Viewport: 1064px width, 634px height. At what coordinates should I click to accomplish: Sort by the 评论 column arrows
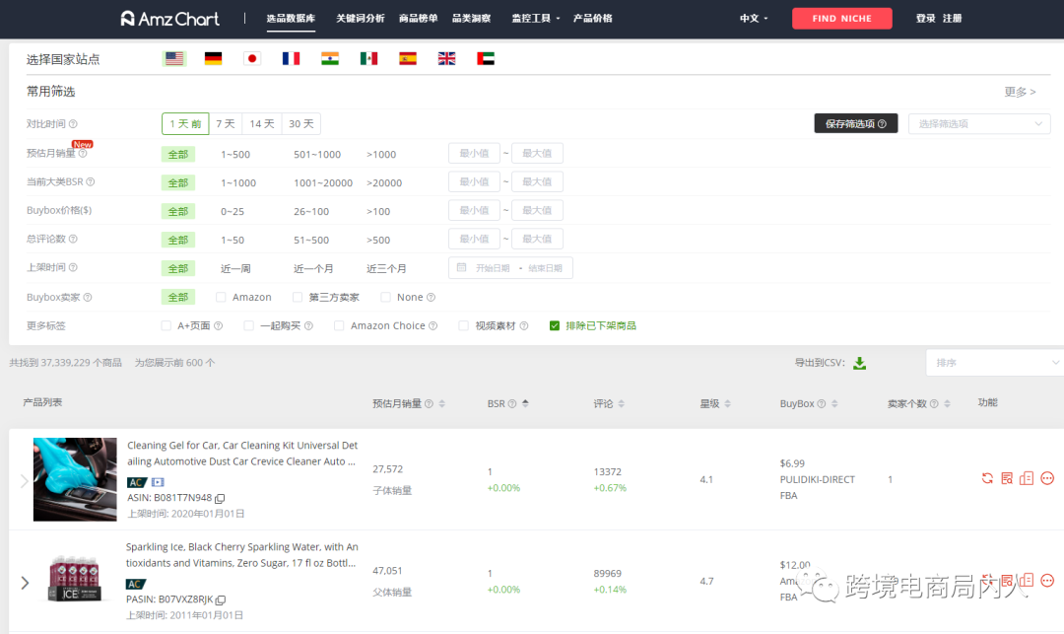[621, 404]
